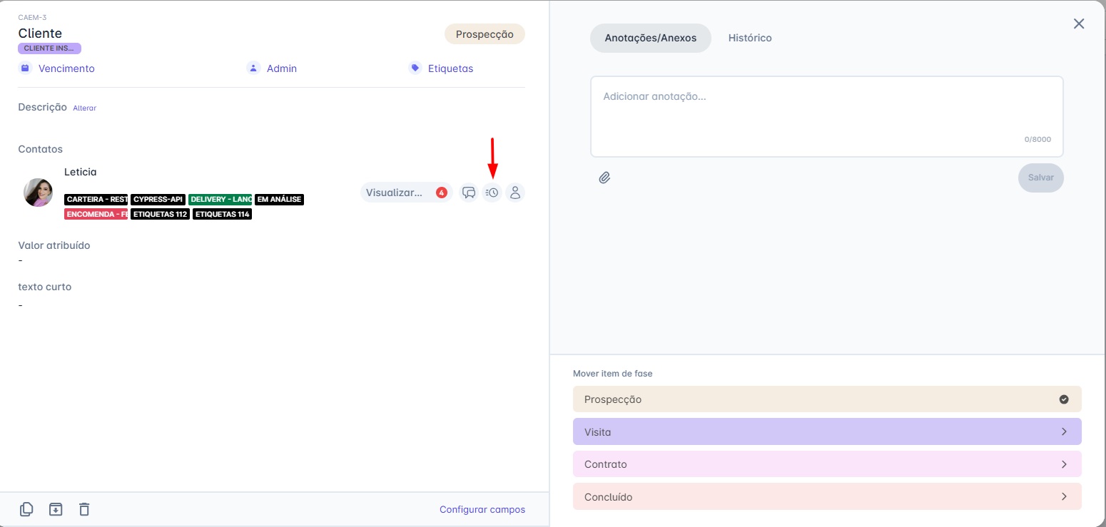Click the CLIENTE INS... purple tag
The width and height of the screenshot is (1106, 527).
[49, 48]
